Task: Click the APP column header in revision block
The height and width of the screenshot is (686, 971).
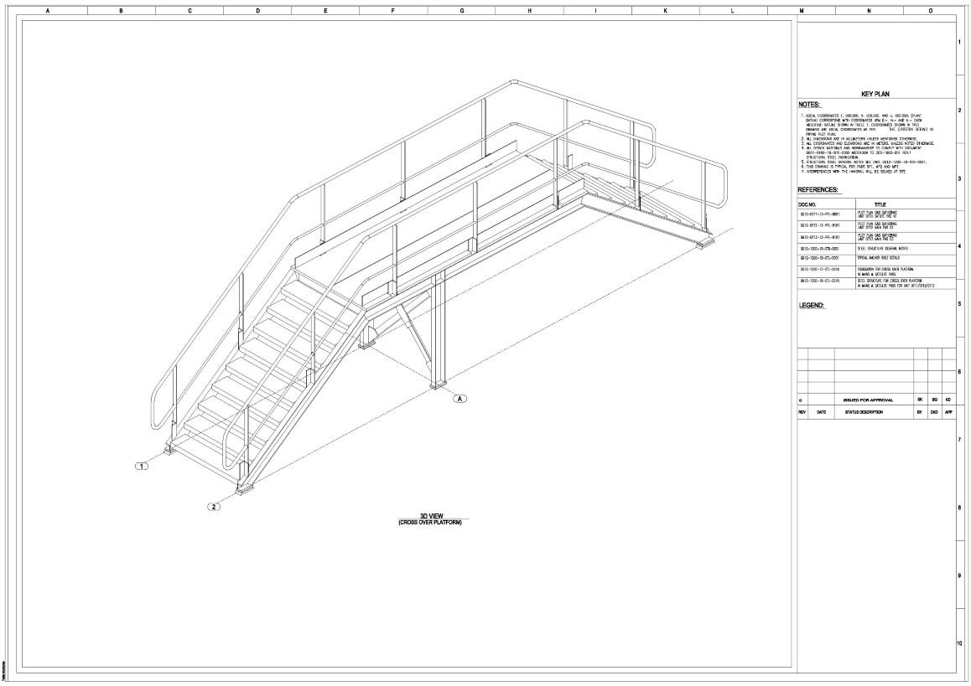Action: [x=948, y=412]
